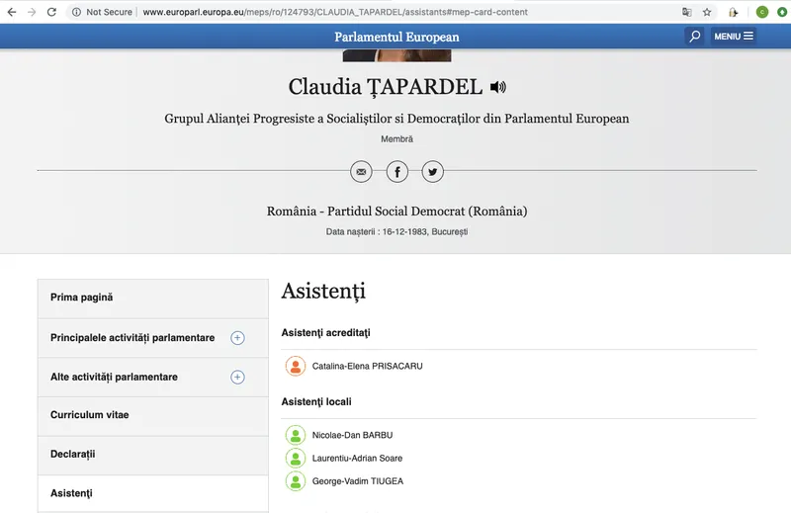This screenshot has width=791, height=513.
Task: Click the email envelope icon
Action: coord(361,172)
